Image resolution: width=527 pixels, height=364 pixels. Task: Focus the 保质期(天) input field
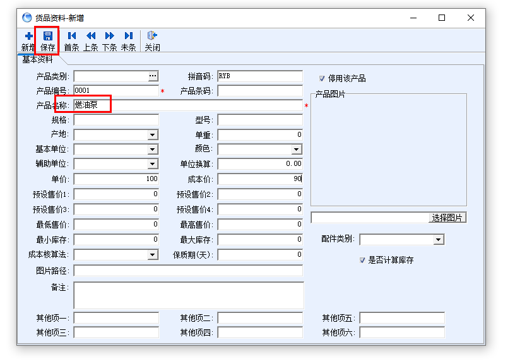pyautogui.click(x=260, y=255)
